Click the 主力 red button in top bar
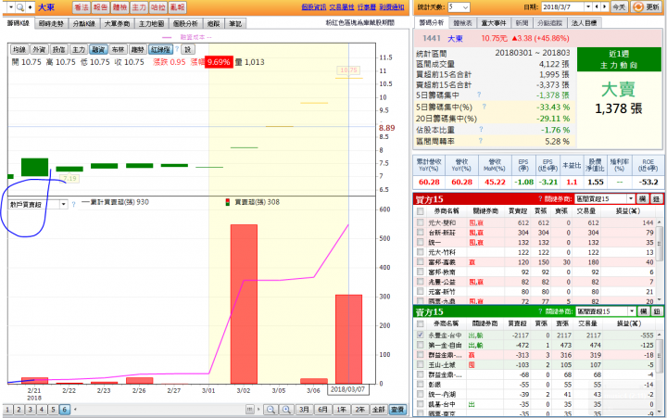The height and width of the screenshot is (418, 667). 139,7
